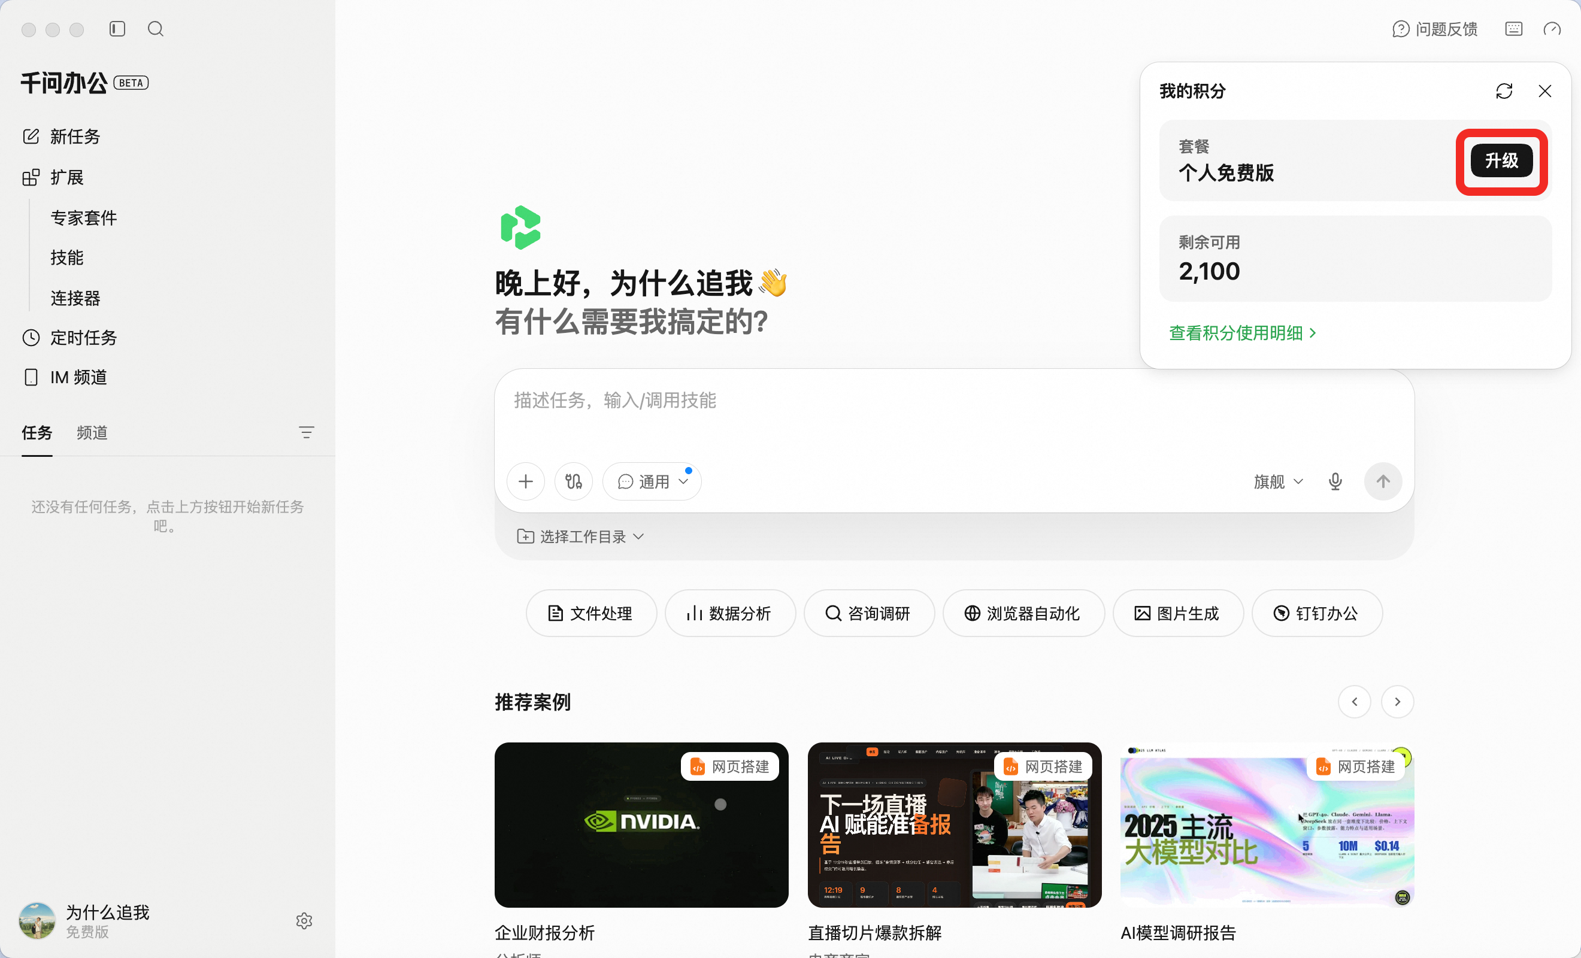1581x958 pixels.
Task: Open 查看积分使用明细 link
Action: point(1242,333)
